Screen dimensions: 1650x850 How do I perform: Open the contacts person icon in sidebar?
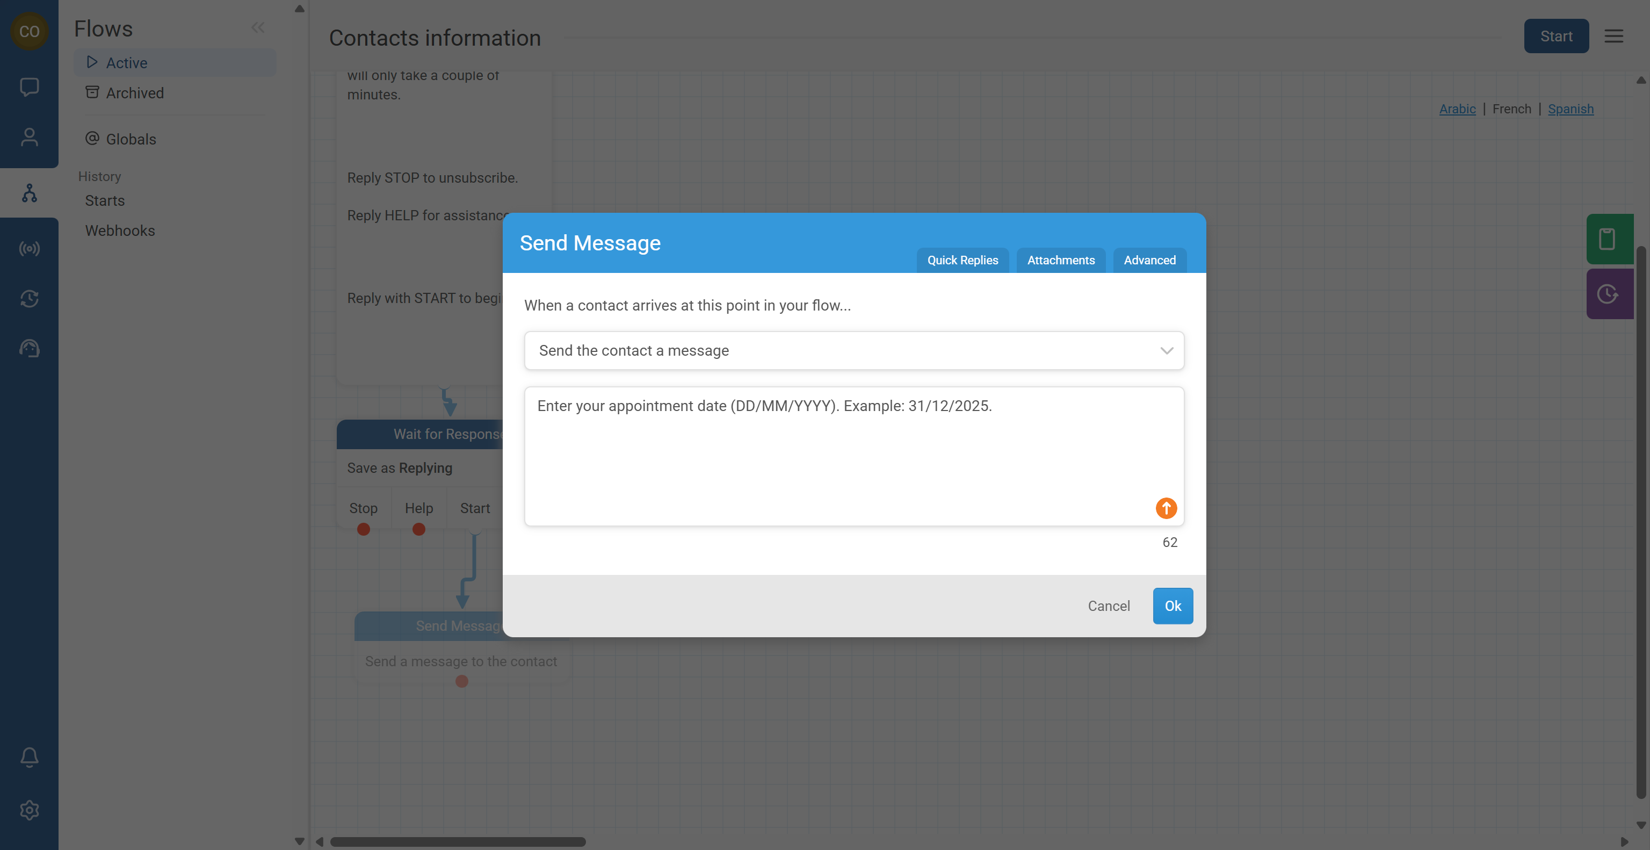pos(29,137)
